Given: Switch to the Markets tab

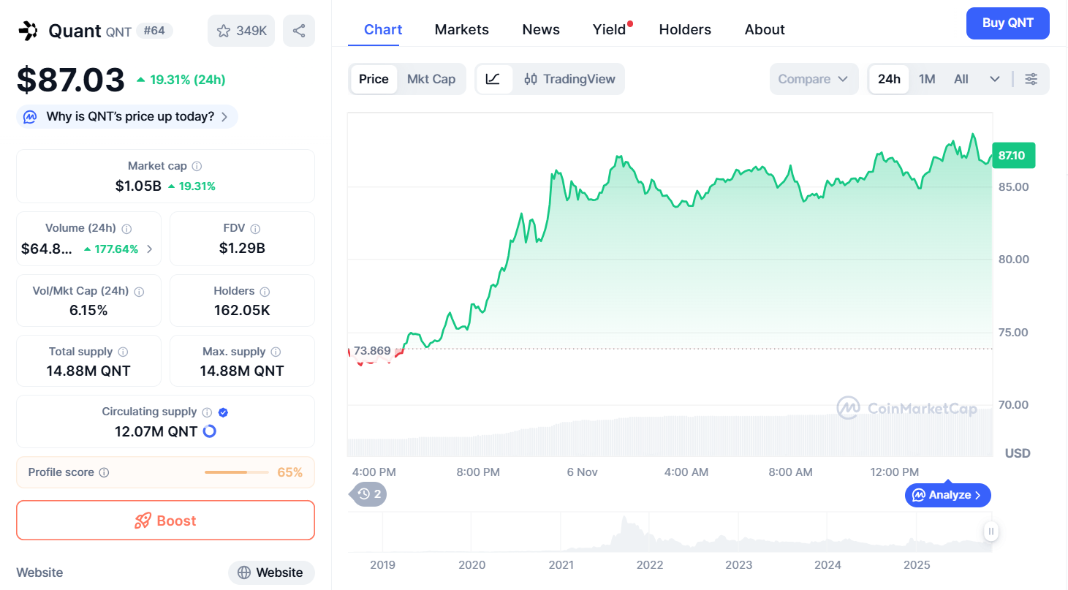Looking at the screenshot, I should pos(461,29).
